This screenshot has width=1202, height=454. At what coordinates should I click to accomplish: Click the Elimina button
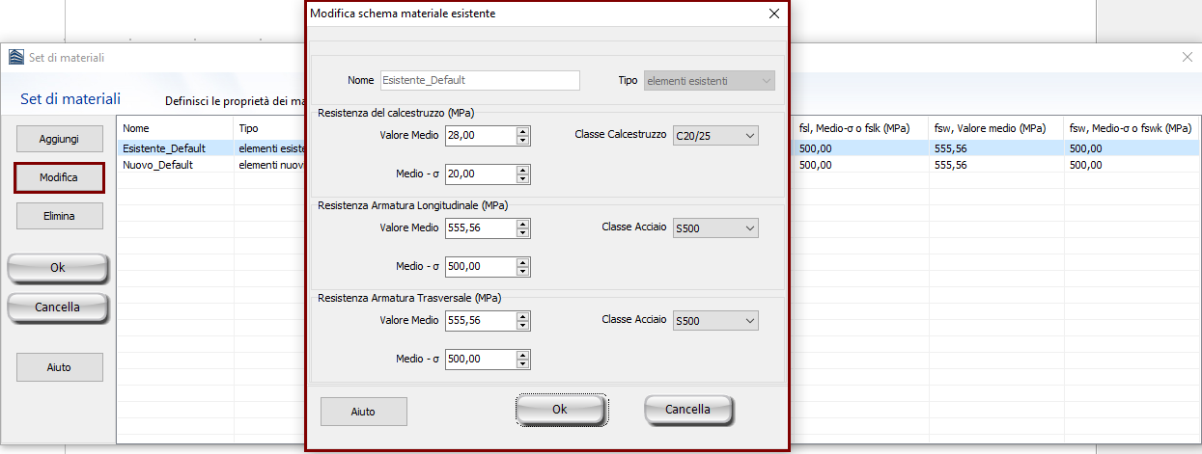[59, 216]
